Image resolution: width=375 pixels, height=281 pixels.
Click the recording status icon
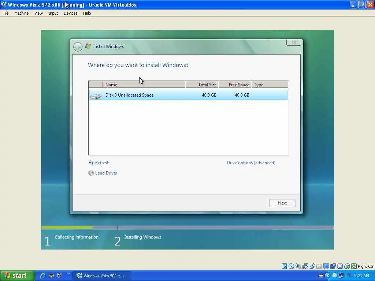coord(333,266)
